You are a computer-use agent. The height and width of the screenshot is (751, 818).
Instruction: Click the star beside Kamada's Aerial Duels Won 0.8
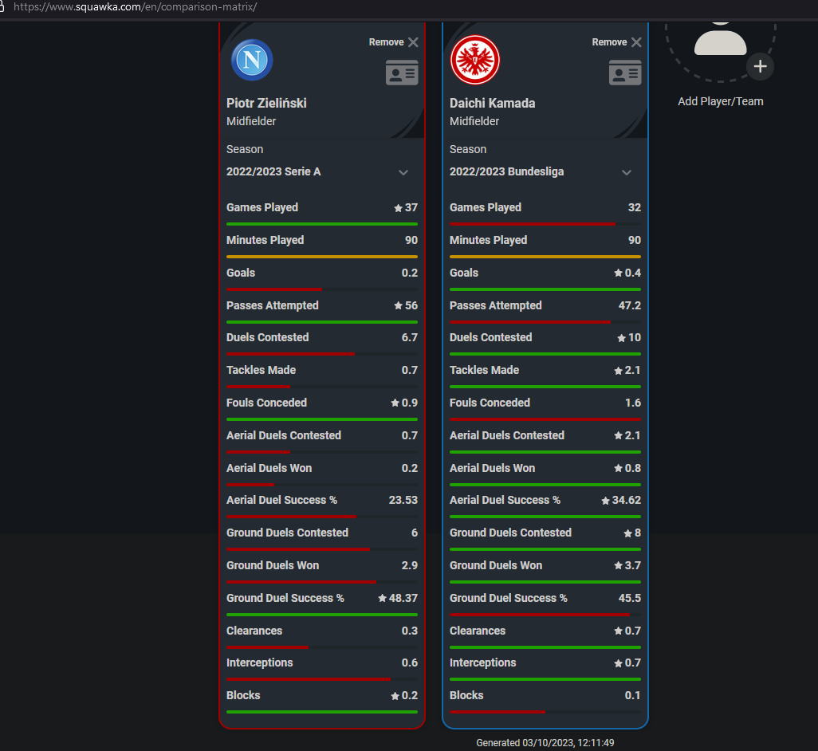pyautogui.click(x=618, y=468)
